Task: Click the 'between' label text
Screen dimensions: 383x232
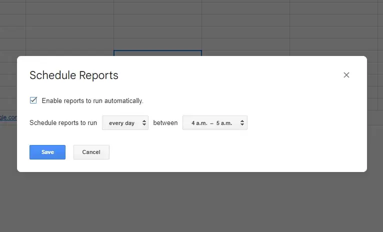Action: pyautogui.click(x=165, y=123)
